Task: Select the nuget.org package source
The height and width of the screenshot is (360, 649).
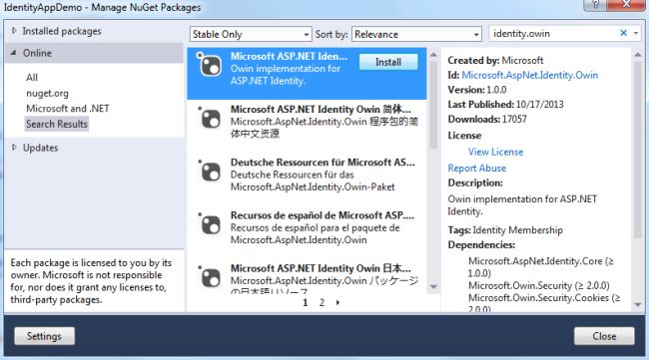Action: tap(47, 94)
